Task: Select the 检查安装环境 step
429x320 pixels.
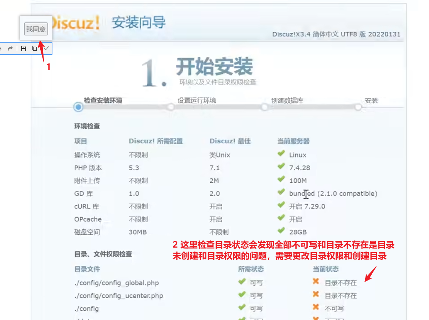Action: (103, 101)
